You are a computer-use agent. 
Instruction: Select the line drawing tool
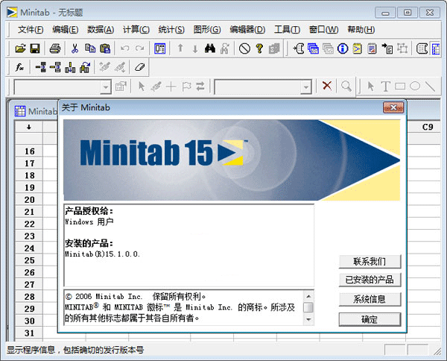coord(430,86)
